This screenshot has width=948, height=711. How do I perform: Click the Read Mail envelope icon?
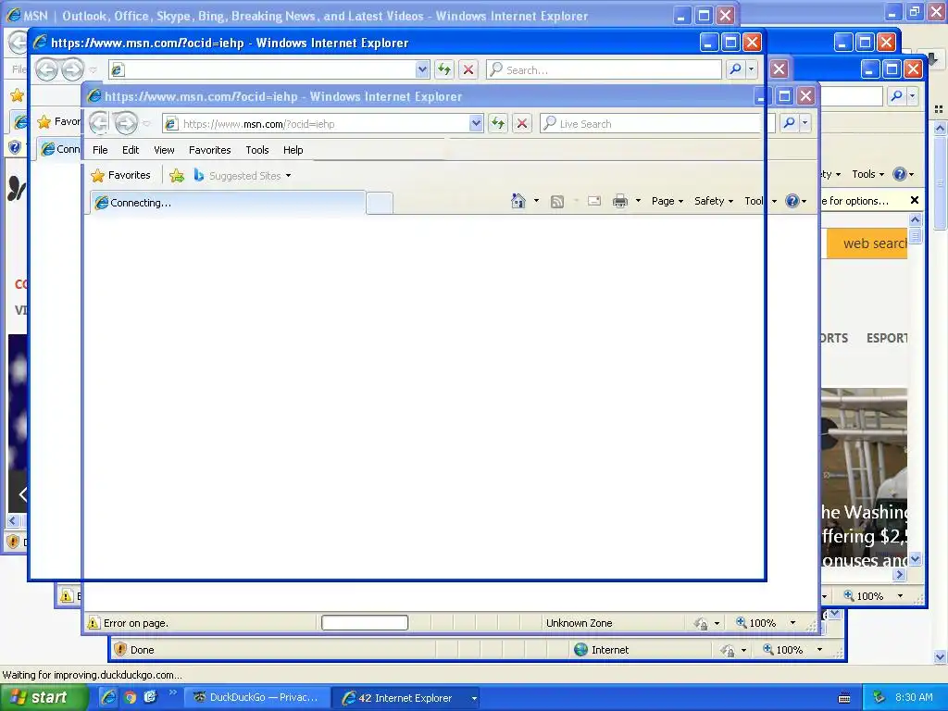[594, 201]
